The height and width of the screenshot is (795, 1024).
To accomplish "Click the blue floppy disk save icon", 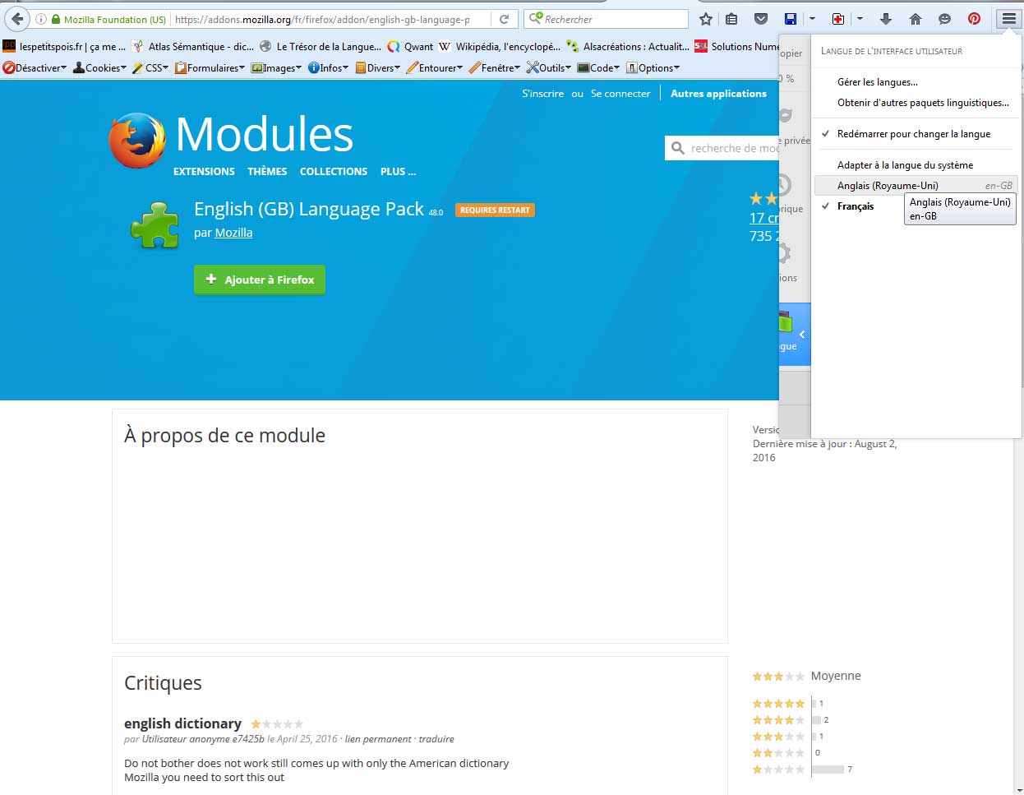I will coord(791,19).
